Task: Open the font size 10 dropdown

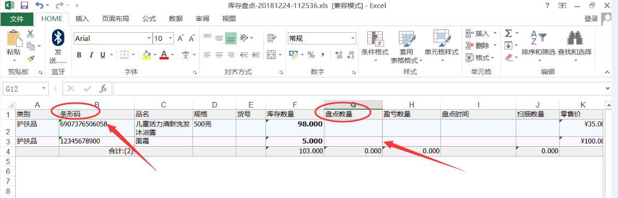Action: 170,39
